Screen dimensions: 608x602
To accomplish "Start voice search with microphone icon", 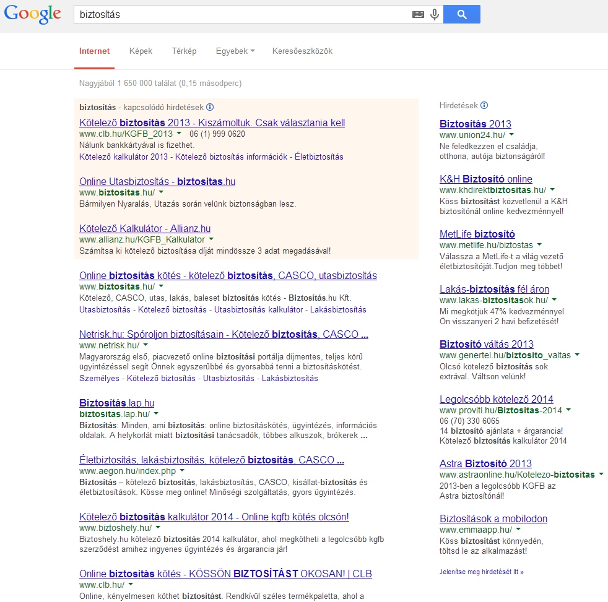I will pos(435,14).
